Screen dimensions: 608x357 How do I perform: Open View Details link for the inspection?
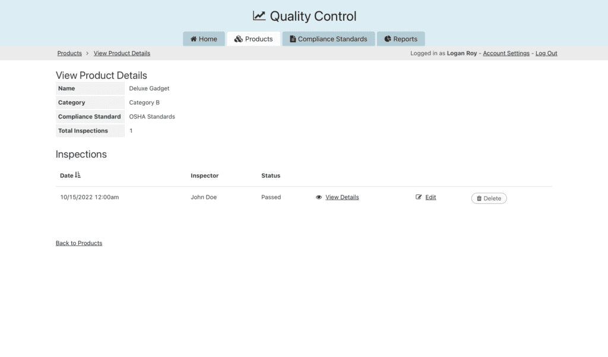point(342,197)
